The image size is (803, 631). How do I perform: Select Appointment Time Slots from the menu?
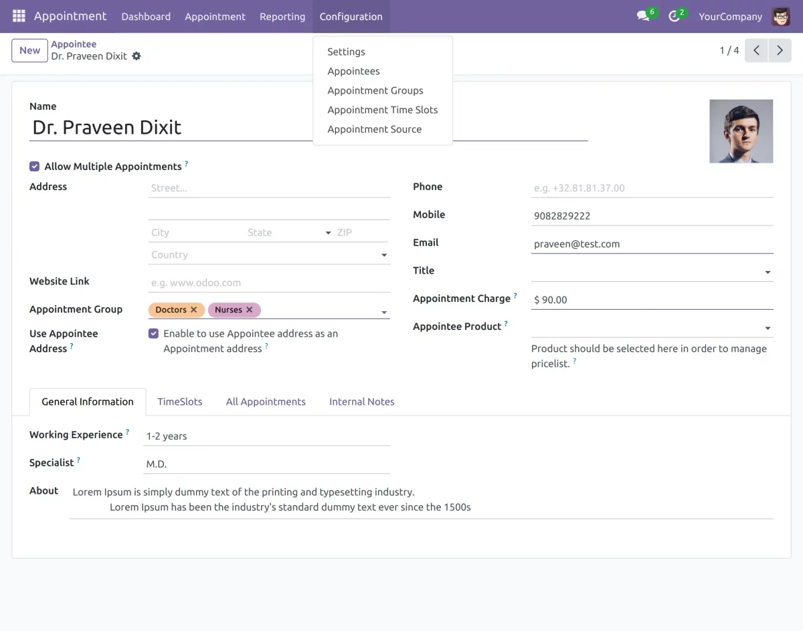tap(382, 110)
